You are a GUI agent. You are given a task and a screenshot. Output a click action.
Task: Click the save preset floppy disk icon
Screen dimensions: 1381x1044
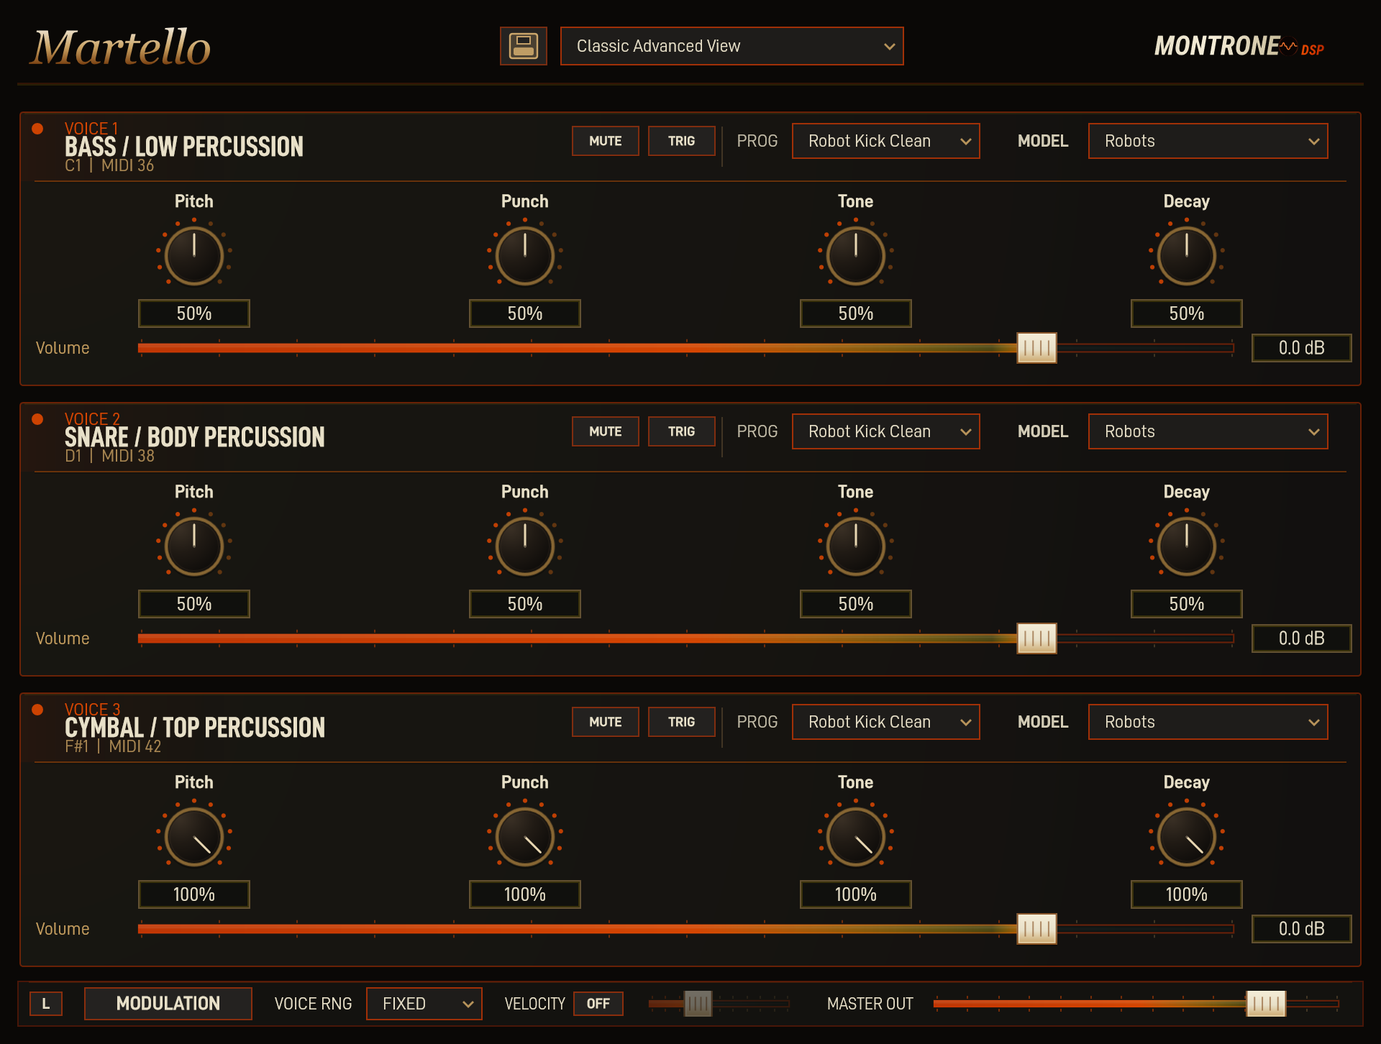pos(524,46)
